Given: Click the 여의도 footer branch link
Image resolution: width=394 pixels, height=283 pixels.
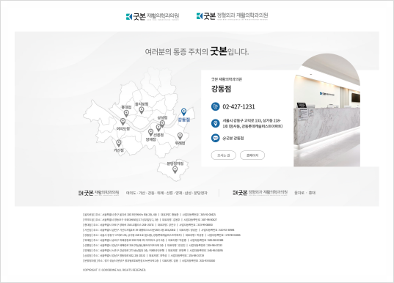Looking at the screenshot, I should pos(131,193).
